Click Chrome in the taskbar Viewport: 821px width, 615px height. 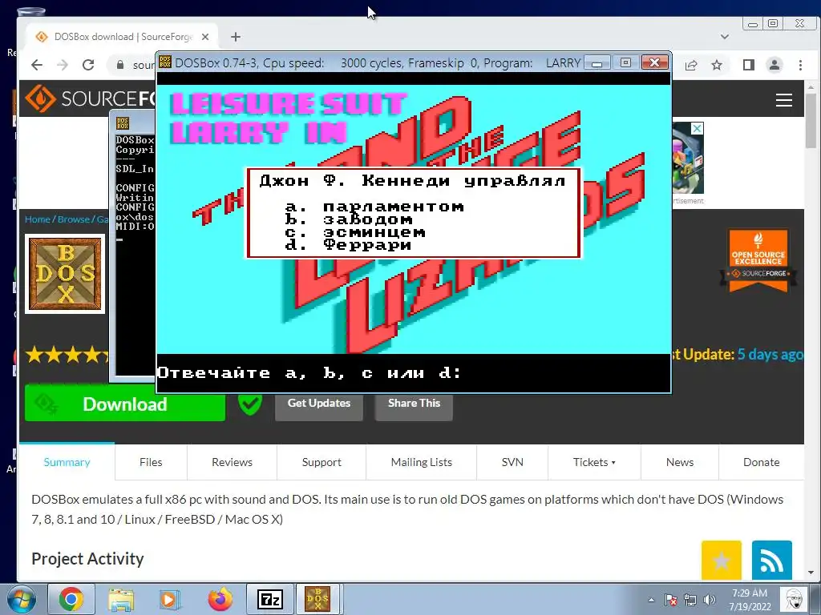coord(71,599)
